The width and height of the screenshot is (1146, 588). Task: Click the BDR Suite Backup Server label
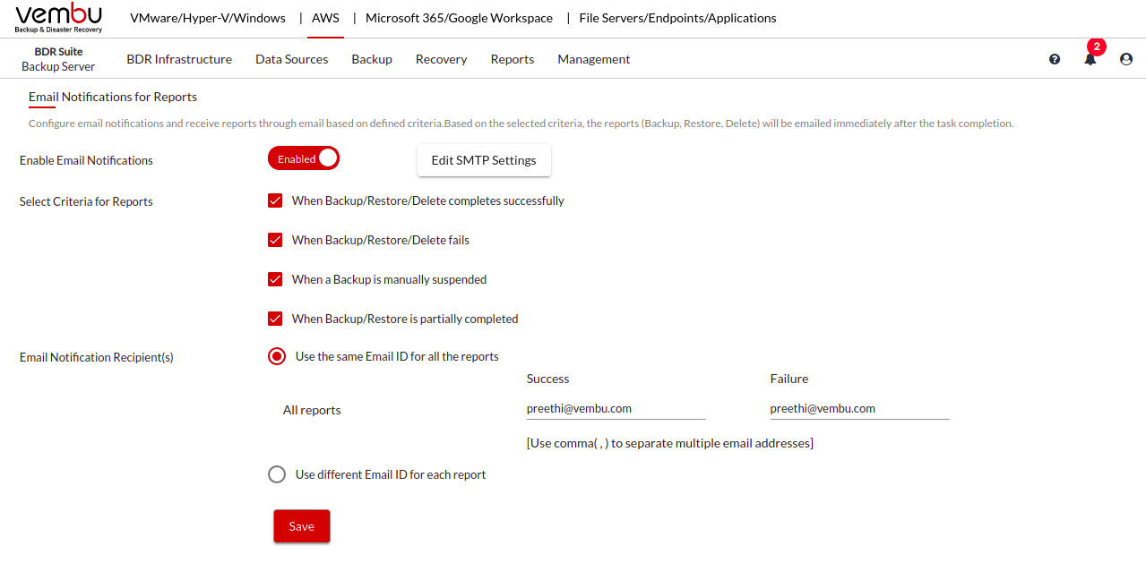tap(58, 59)
